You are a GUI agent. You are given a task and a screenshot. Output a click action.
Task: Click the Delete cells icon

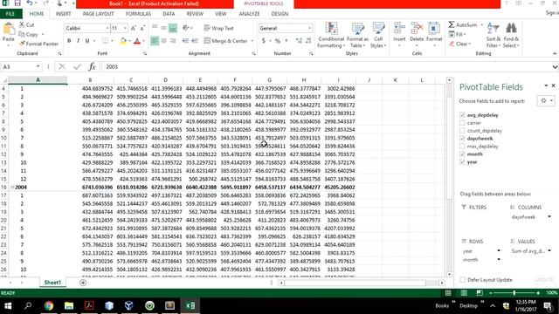(x=417, y=29)
